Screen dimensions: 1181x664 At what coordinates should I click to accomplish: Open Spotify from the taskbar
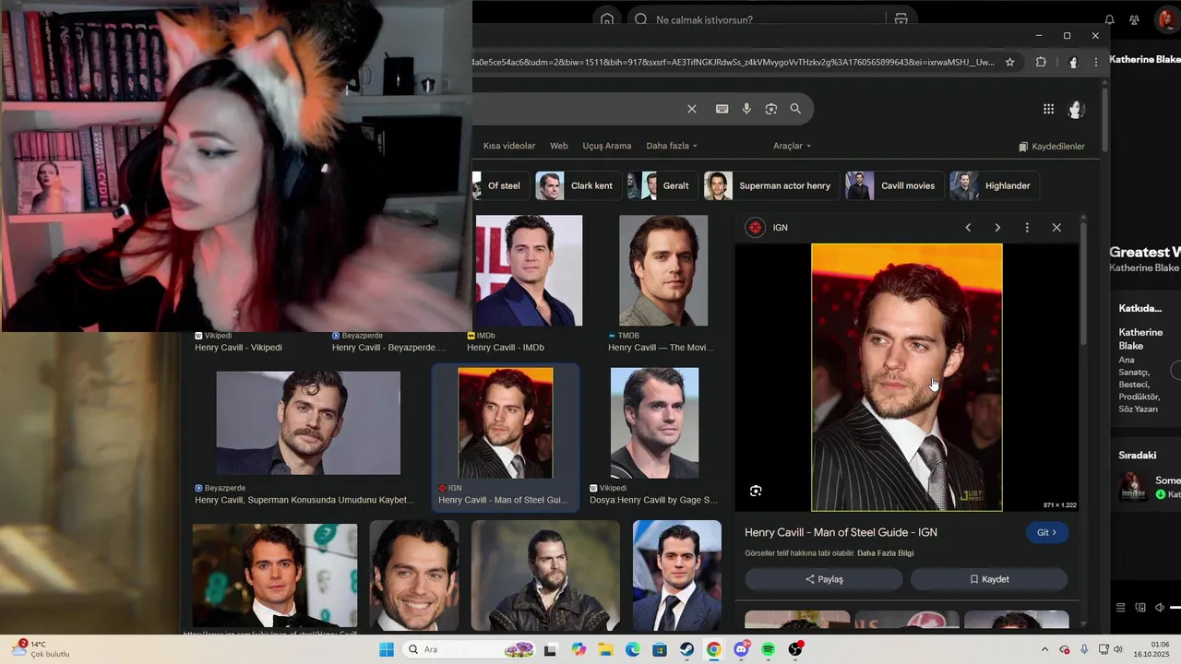coord(769,649)
